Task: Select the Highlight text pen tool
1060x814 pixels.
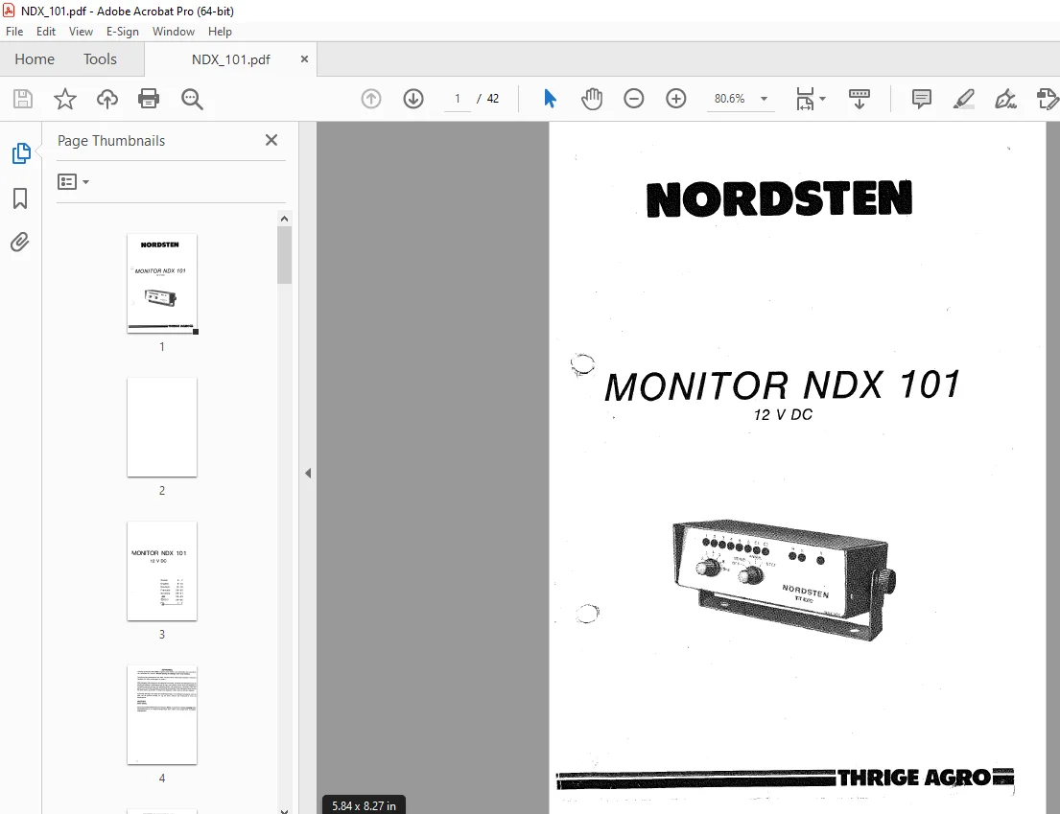Action: (963, 99)
